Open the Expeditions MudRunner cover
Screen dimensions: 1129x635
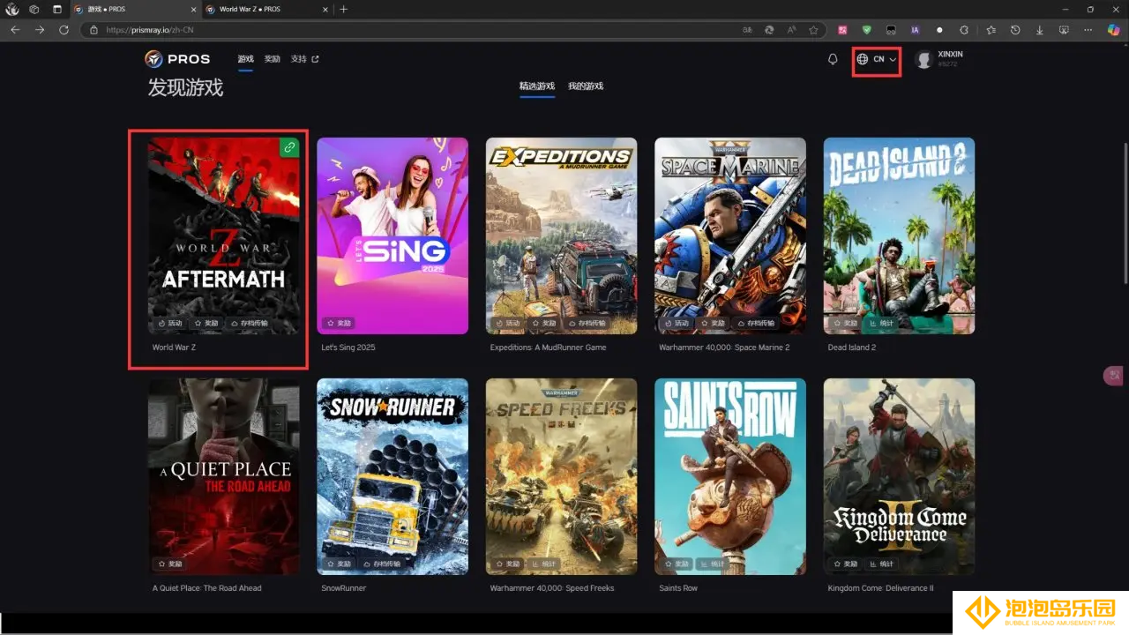pyautogui.click(x=561, y=235)
